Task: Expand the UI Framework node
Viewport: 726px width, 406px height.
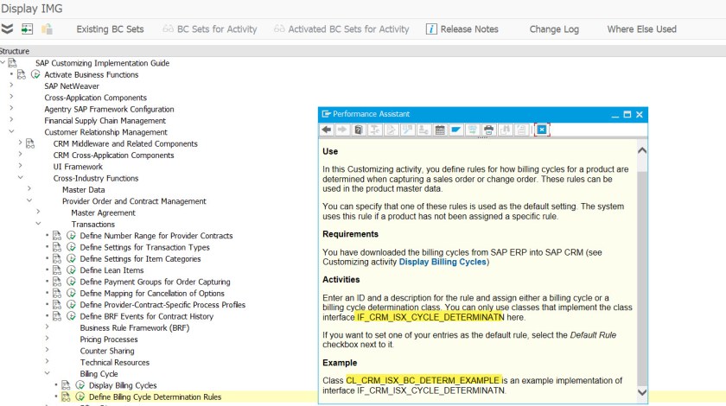Action: click(21, 166)
